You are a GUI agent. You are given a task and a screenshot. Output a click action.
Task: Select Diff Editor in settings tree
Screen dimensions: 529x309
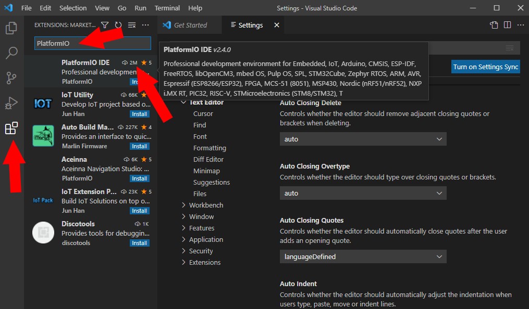coord(208,160)
